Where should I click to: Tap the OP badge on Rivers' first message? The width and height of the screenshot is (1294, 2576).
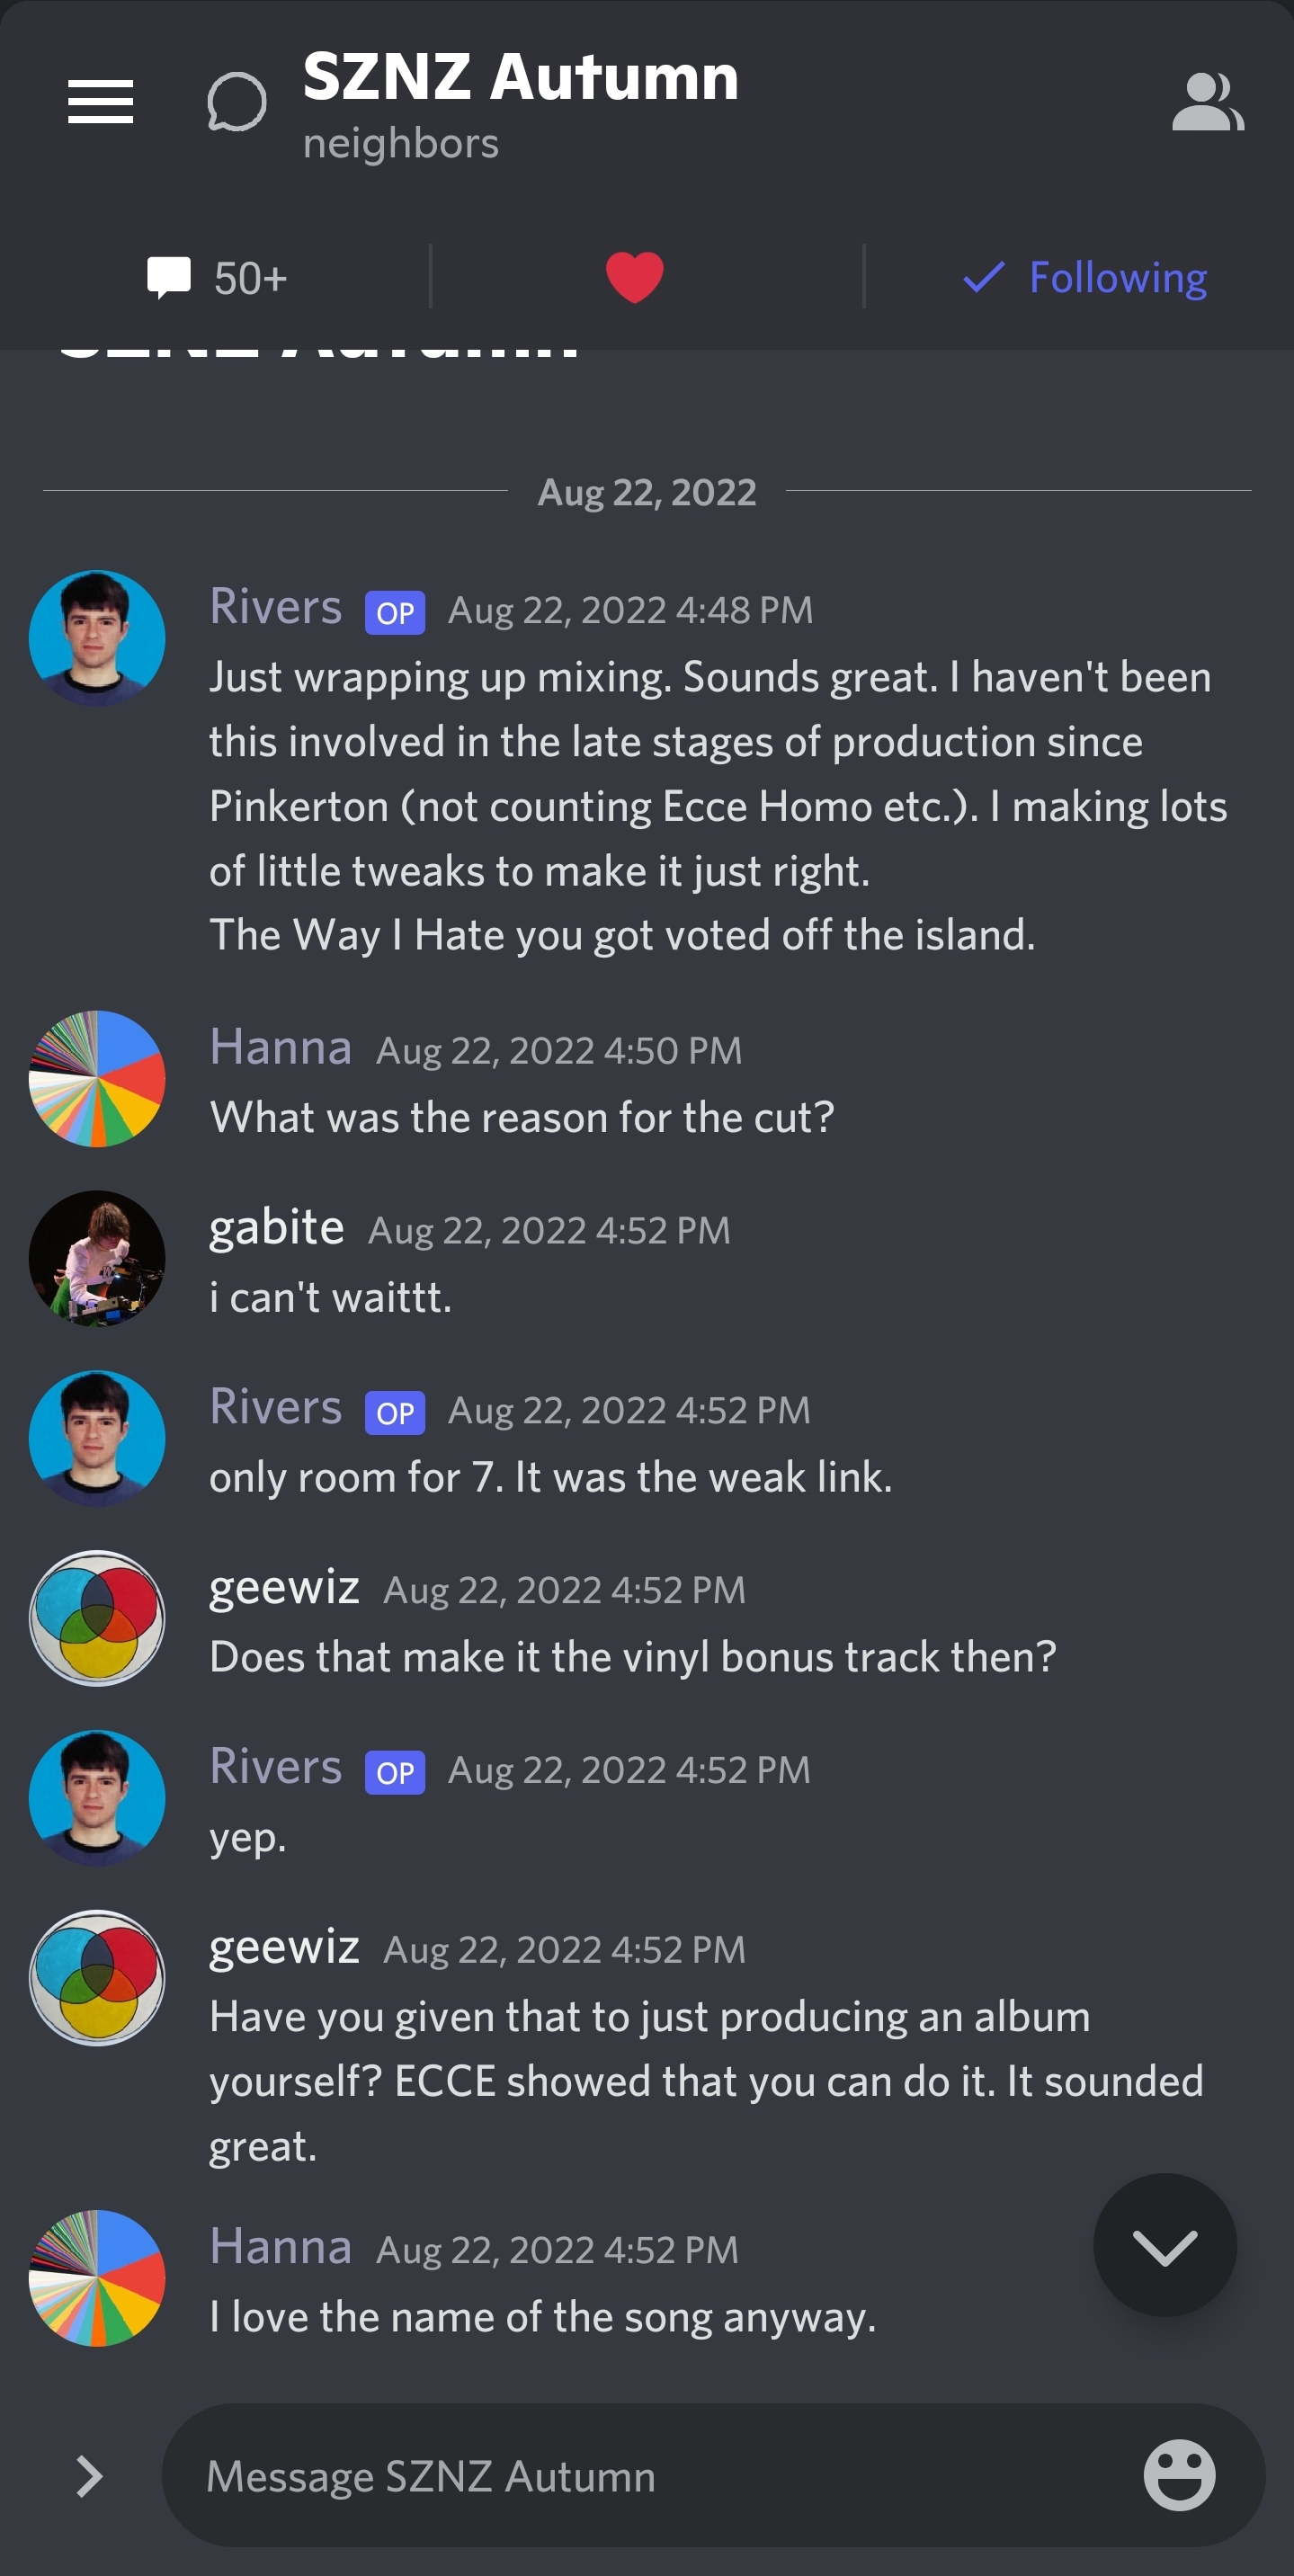[395, 612]
